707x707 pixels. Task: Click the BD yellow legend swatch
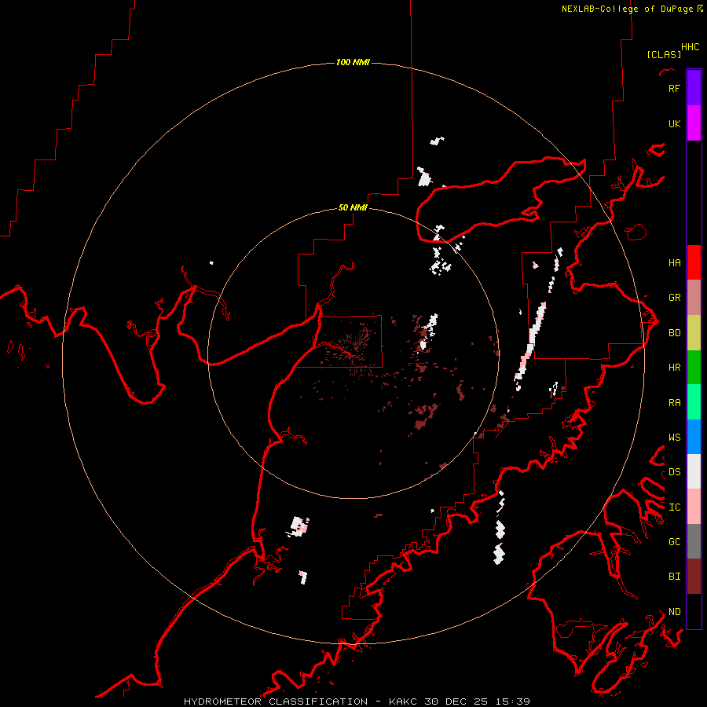click(694, 332)
